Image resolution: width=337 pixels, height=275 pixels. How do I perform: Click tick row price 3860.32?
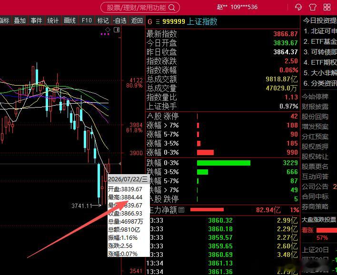[220, 220]
